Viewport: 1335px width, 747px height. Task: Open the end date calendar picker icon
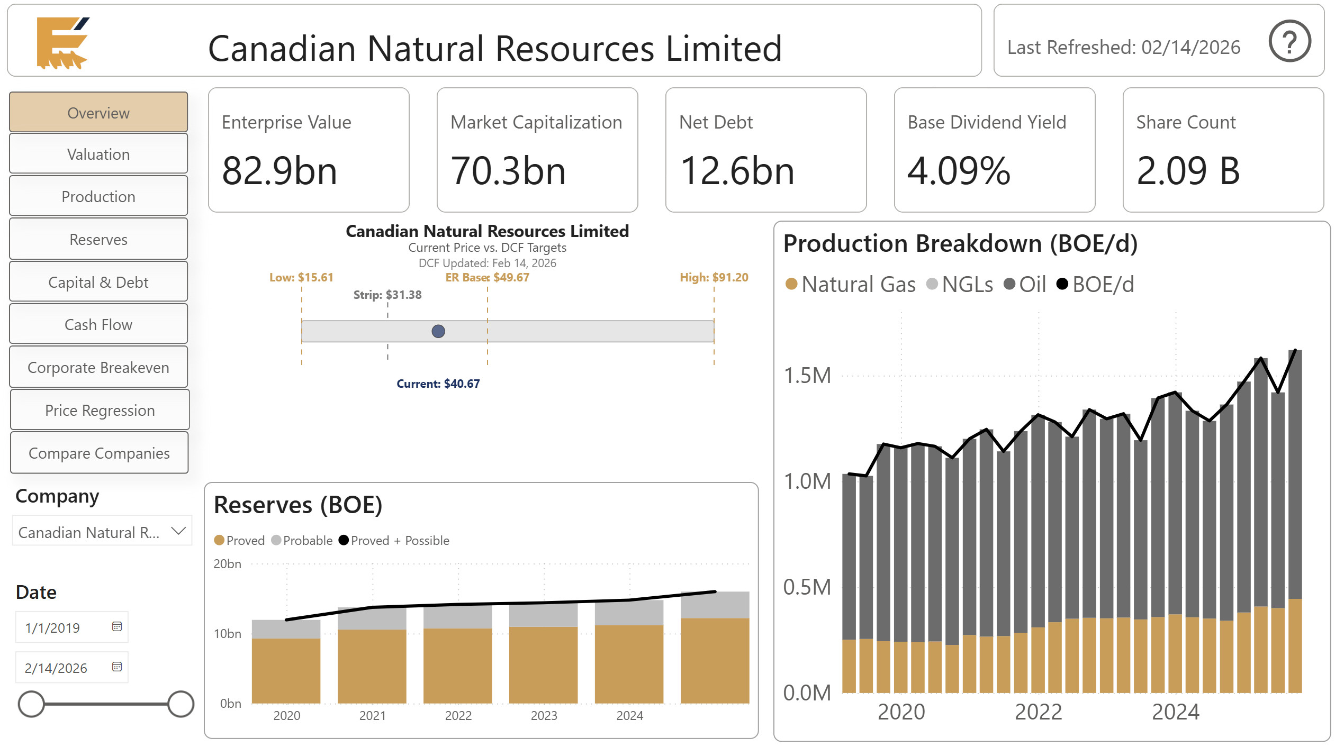point(117,667)
